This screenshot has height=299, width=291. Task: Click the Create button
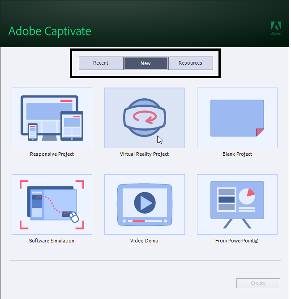(258, 283)
